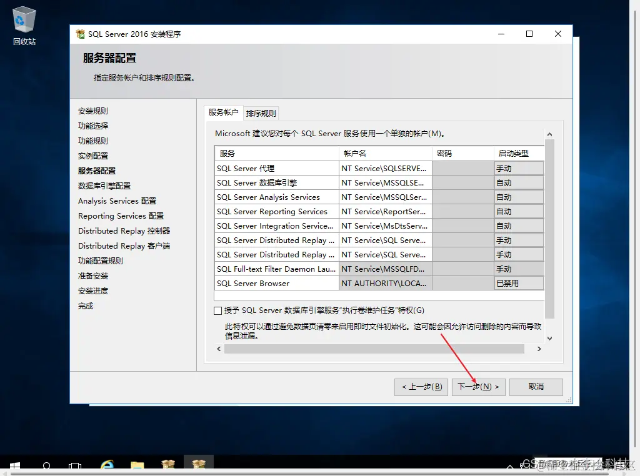Select the 安装规则 step in sidebar
640x476 pixels.
pos(93,111)
